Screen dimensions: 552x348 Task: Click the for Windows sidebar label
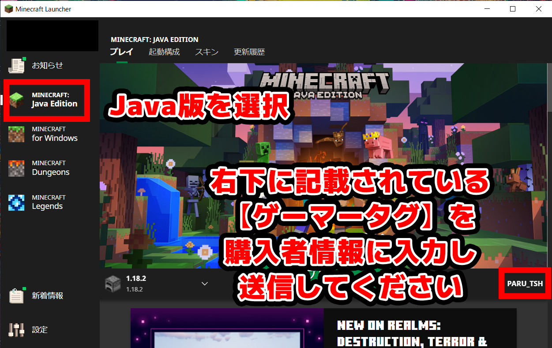coord(55,138)
